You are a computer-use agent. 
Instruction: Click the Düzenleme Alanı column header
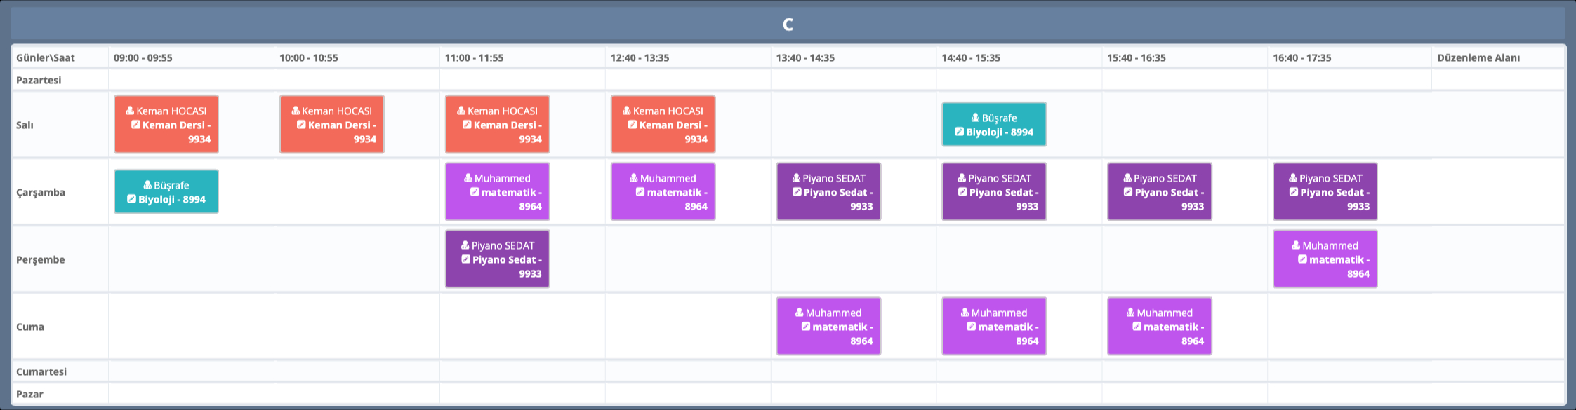(1478, 57)
